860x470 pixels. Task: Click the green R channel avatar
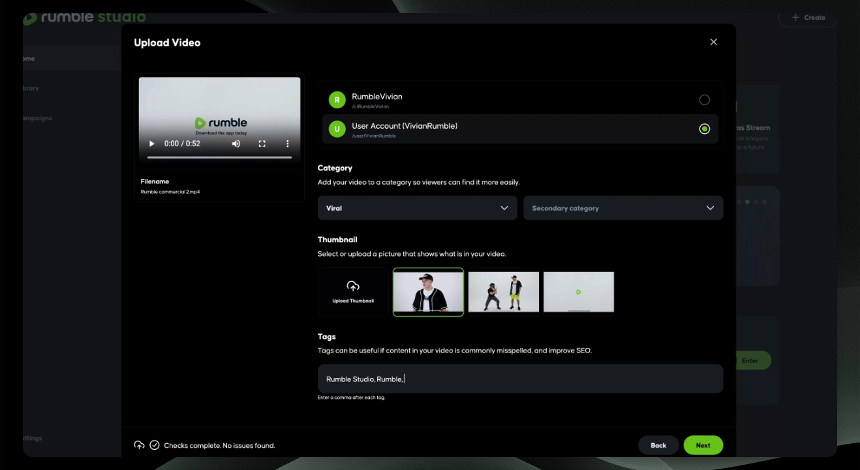point(337,100)
